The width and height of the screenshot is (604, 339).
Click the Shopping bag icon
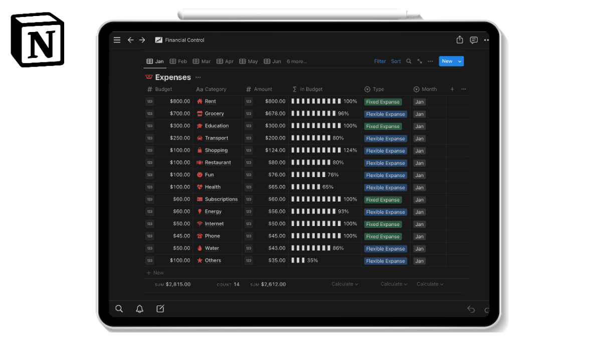click(200, 150)
